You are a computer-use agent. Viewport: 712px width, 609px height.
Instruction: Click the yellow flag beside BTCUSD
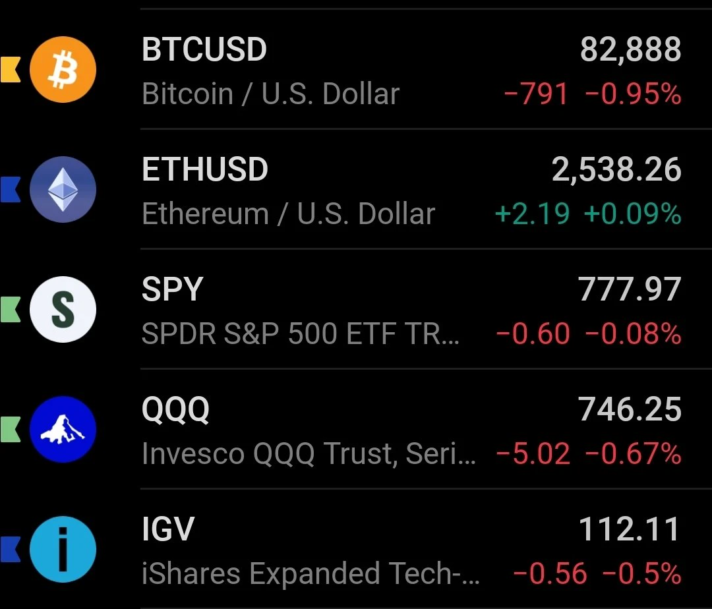click(x=11, y=69)
